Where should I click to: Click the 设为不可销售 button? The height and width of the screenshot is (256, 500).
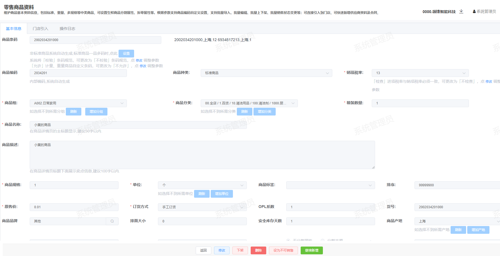click(x=283, y=250)
